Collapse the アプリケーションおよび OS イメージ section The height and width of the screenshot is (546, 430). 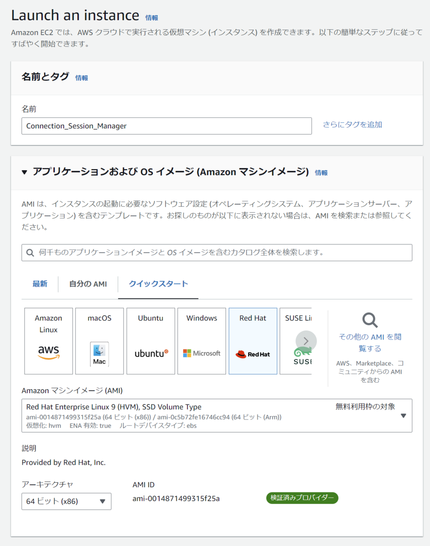coord(25,172)
